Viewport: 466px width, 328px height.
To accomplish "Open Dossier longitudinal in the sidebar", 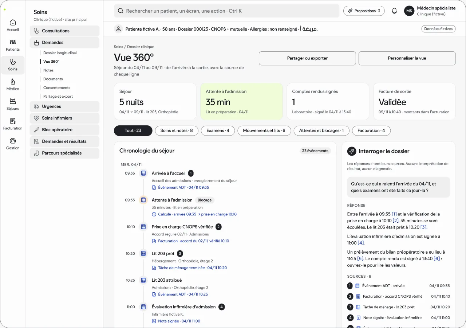I will tap(60, 53).
